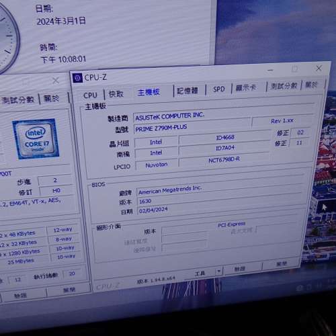Minimize the front CPU-Z window

pos(271,71)
